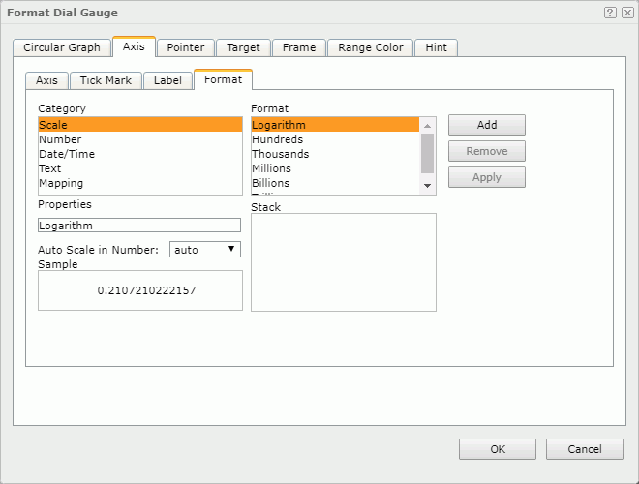This screenshot has height=484, width=639.
Task: Open Auto Scale in Number dropdown
Action: 205,250
